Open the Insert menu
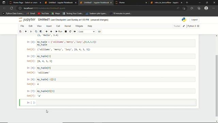 coord(49,26)
